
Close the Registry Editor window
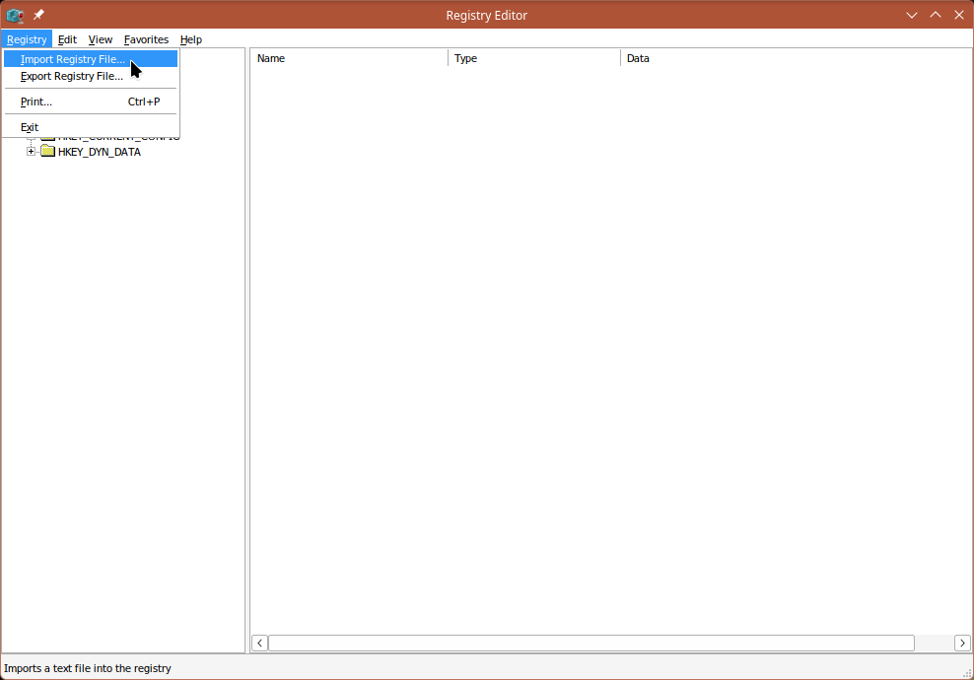click(959, 15)
